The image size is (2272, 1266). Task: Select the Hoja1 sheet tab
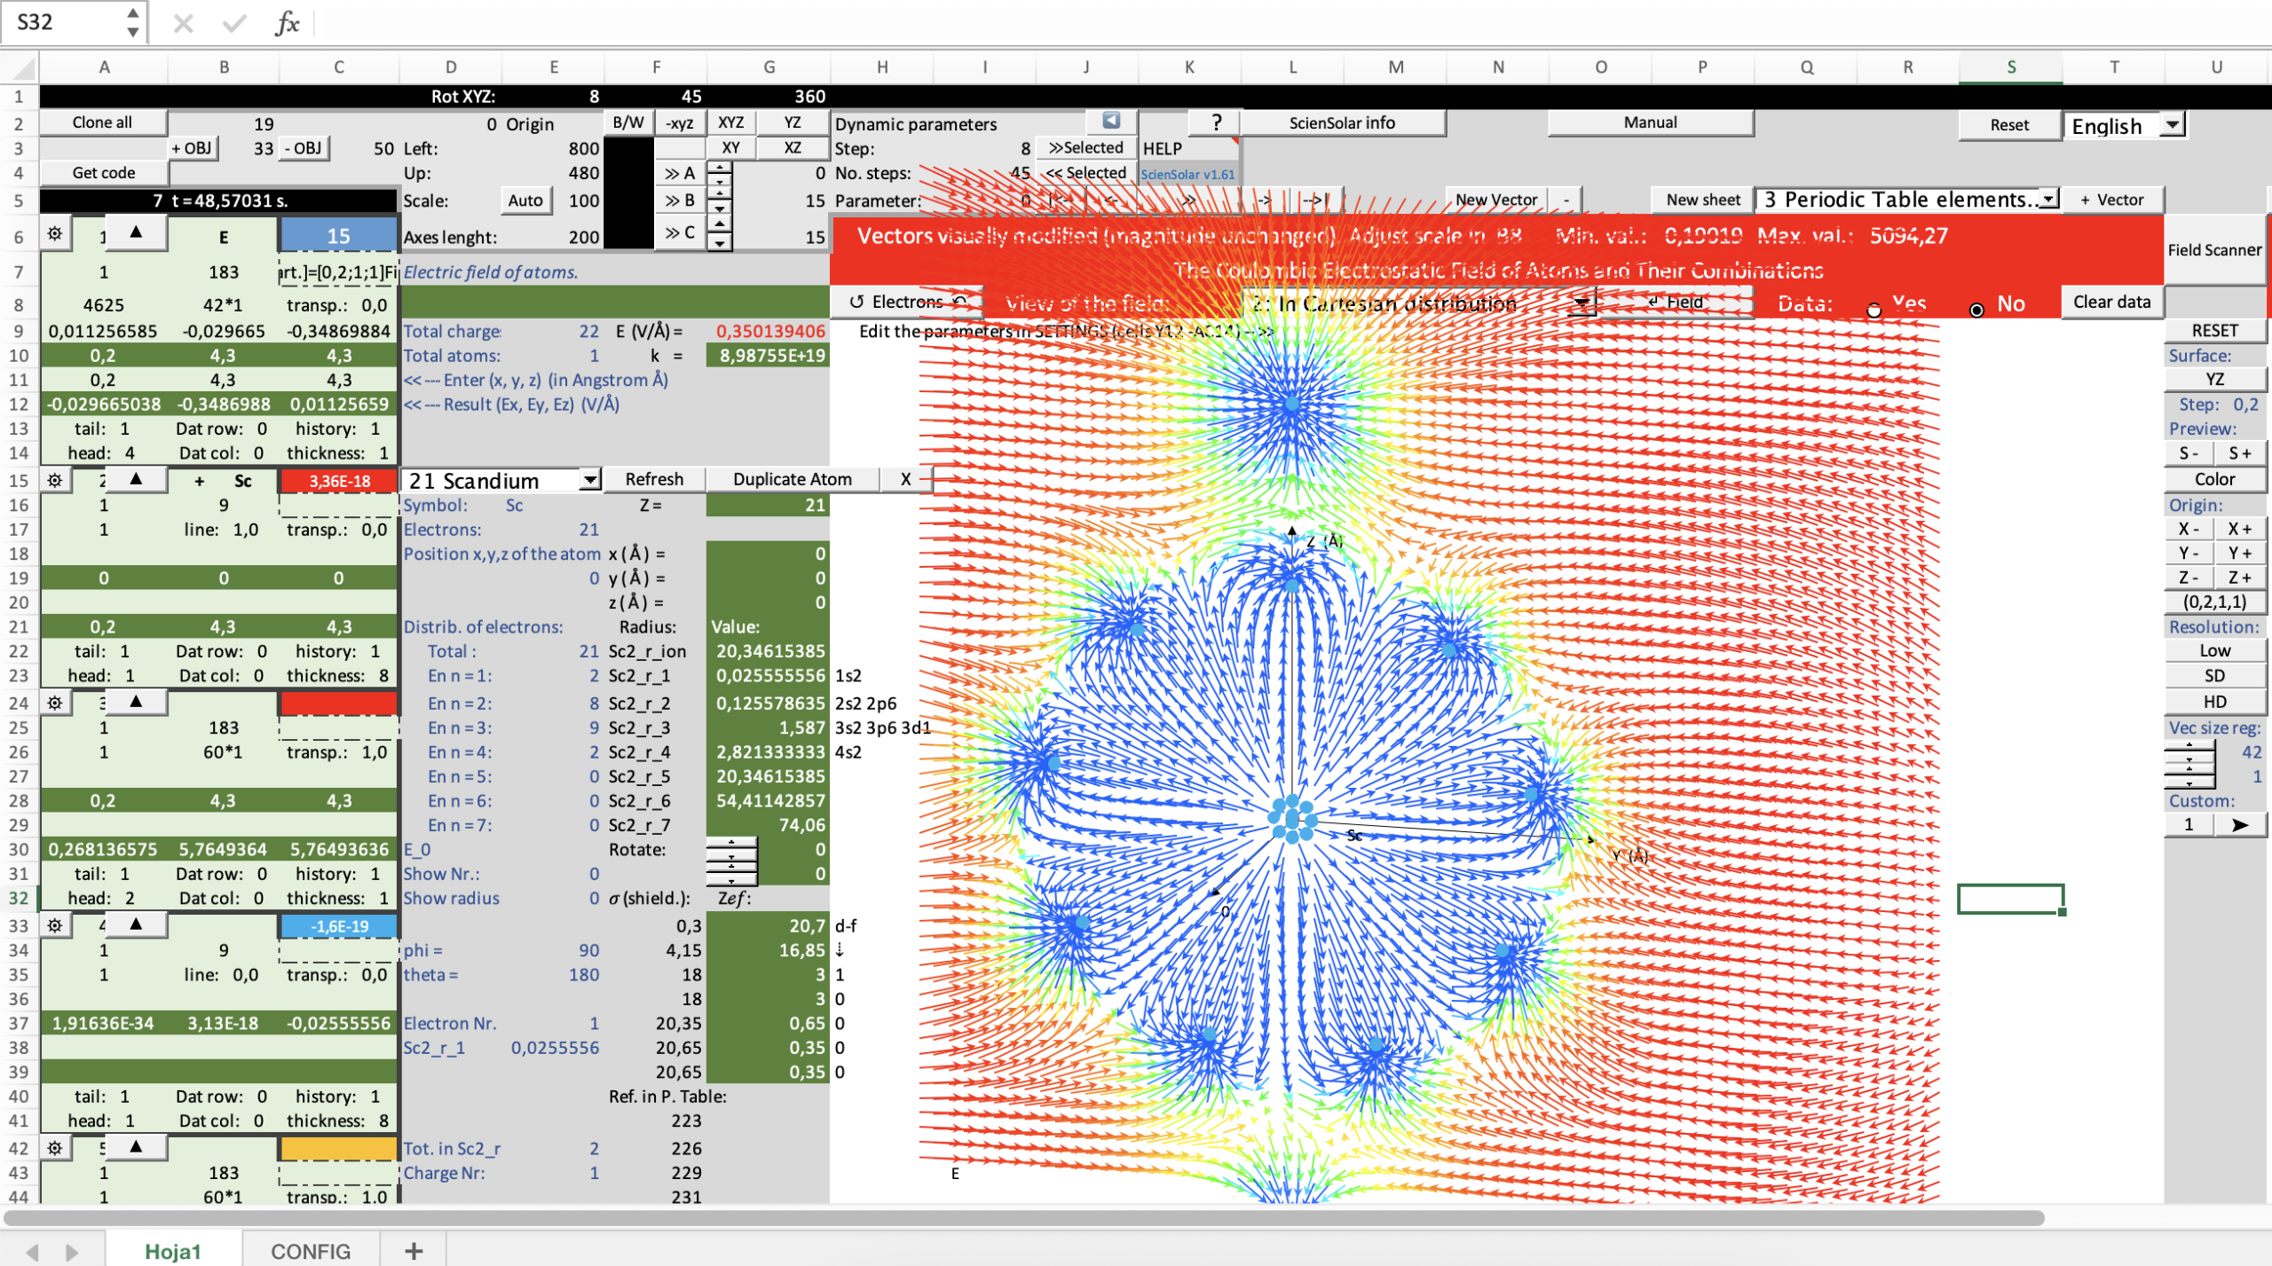[x=172, y=1251]
